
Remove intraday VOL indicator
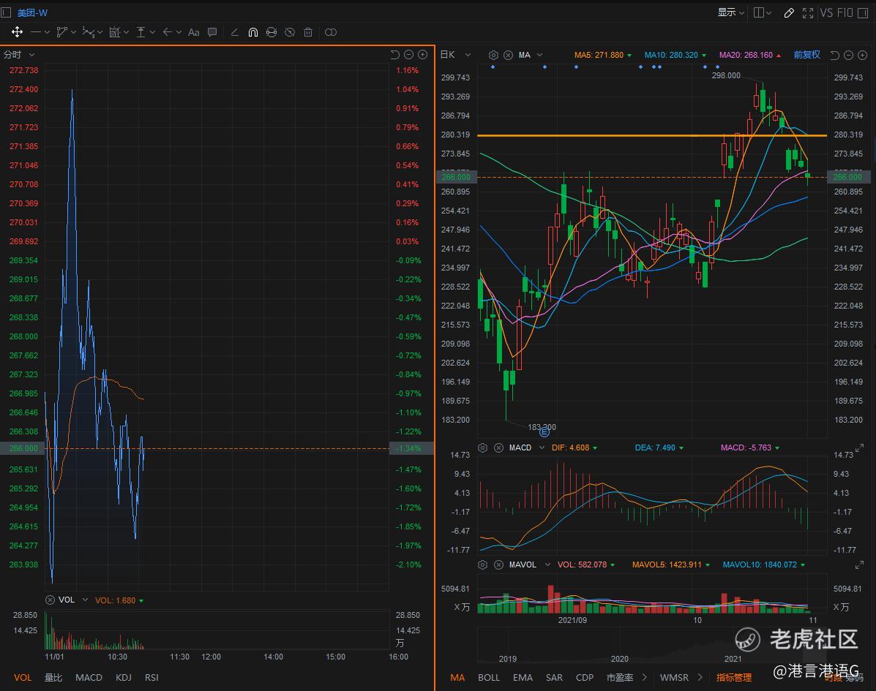tap(50, 600)
